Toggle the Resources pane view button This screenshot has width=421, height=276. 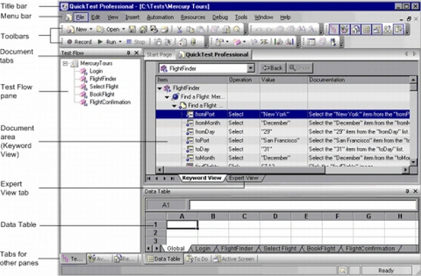pyautogui.click(x=355, y=29)
